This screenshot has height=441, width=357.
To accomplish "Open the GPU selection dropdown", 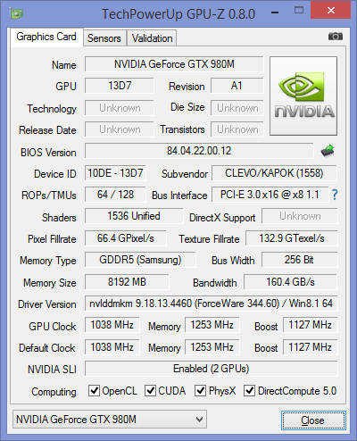I will [110, 420].
